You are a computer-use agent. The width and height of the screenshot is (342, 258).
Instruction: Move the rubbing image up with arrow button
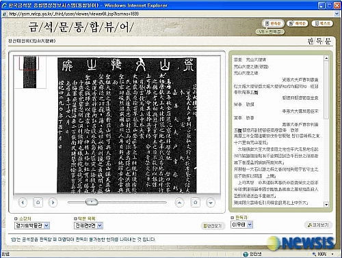179,202
